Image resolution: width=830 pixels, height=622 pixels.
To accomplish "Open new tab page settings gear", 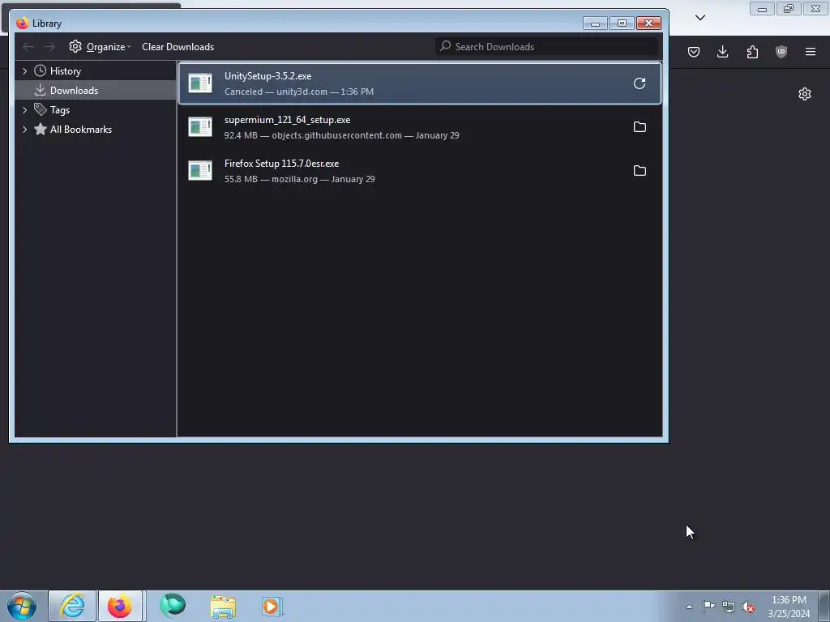I will [805, 94].
